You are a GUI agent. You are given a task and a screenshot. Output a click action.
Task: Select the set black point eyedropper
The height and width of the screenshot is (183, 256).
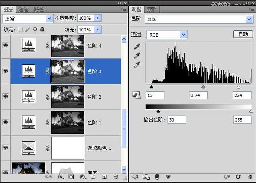point(136,46)
